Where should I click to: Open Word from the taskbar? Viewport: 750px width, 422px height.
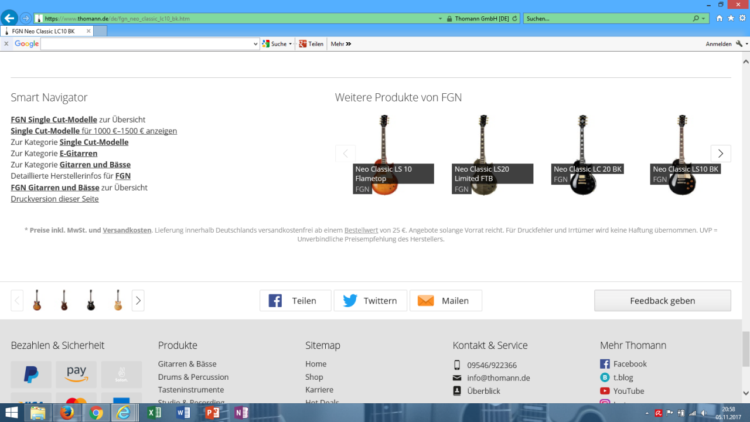pos(183,413)
